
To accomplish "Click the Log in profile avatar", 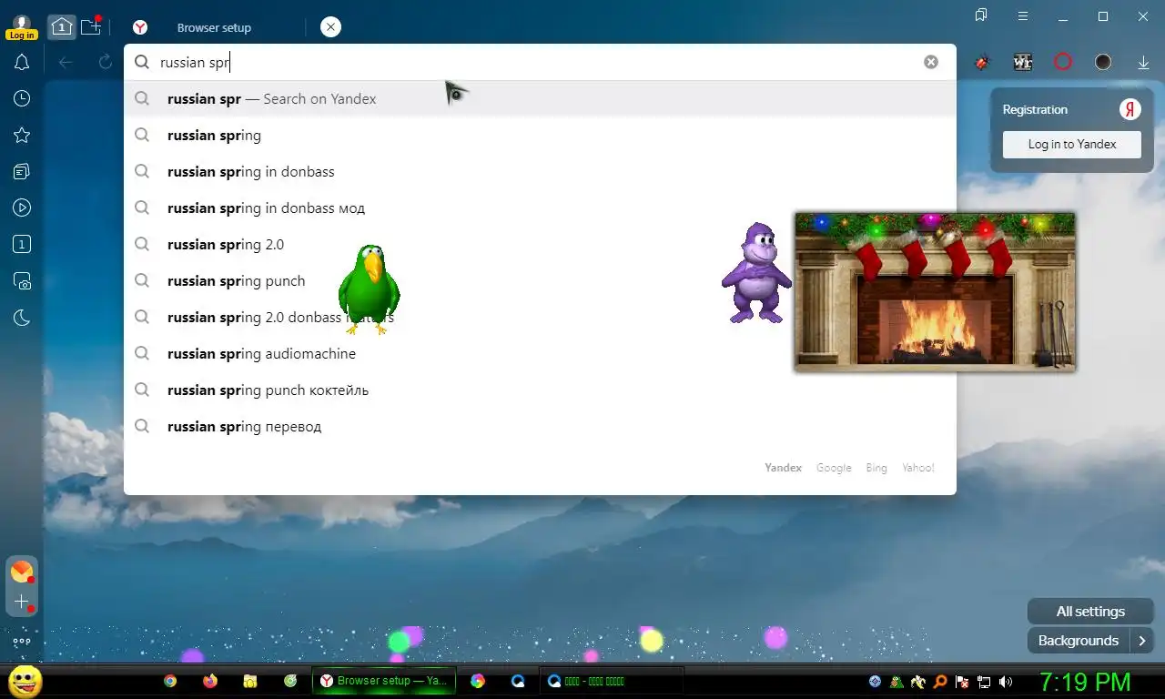I will click(21, 26).
